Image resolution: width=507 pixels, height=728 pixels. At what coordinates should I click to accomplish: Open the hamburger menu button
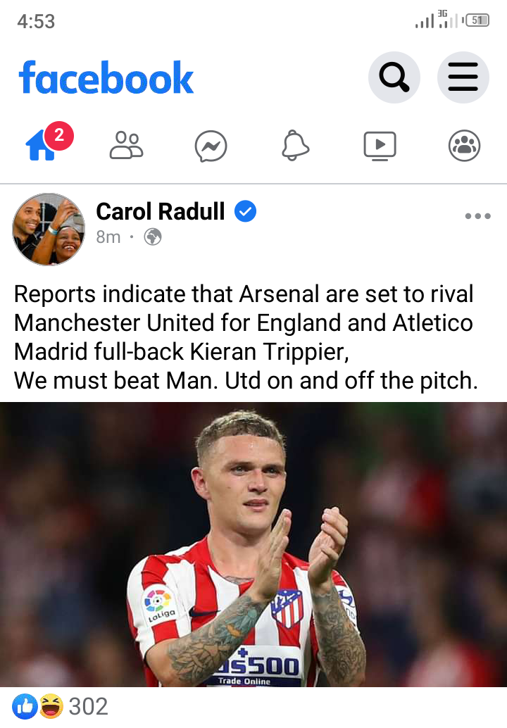[x=463, y=77]
